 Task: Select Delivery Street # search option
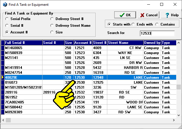[x=52, y=19]
